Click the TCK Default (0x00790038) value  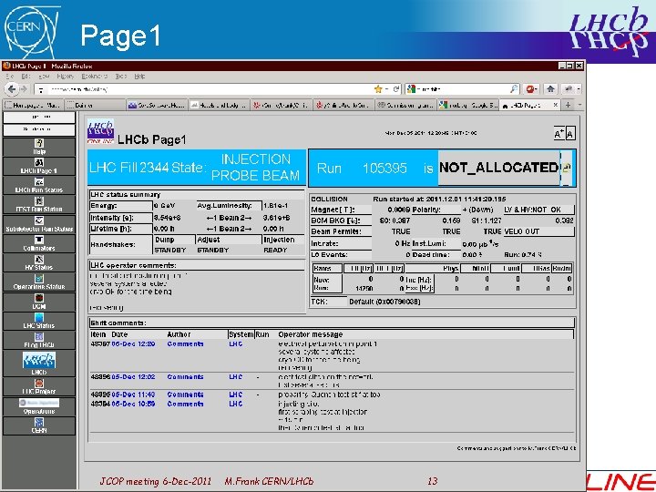384,302
